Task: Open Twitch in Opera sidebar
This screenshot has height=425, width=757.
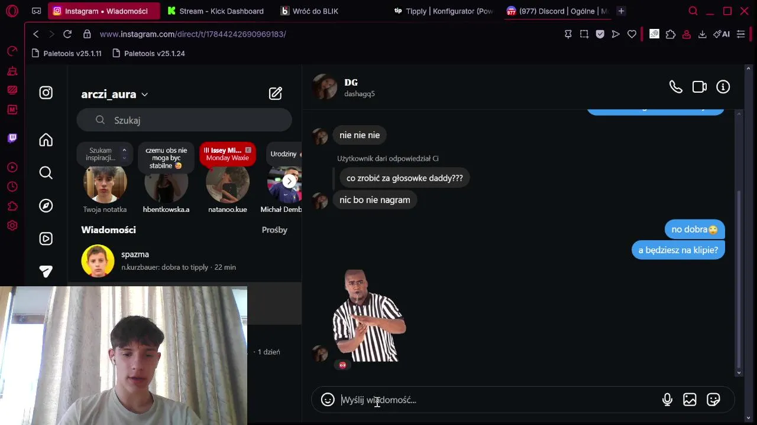Action: (12, 138)
